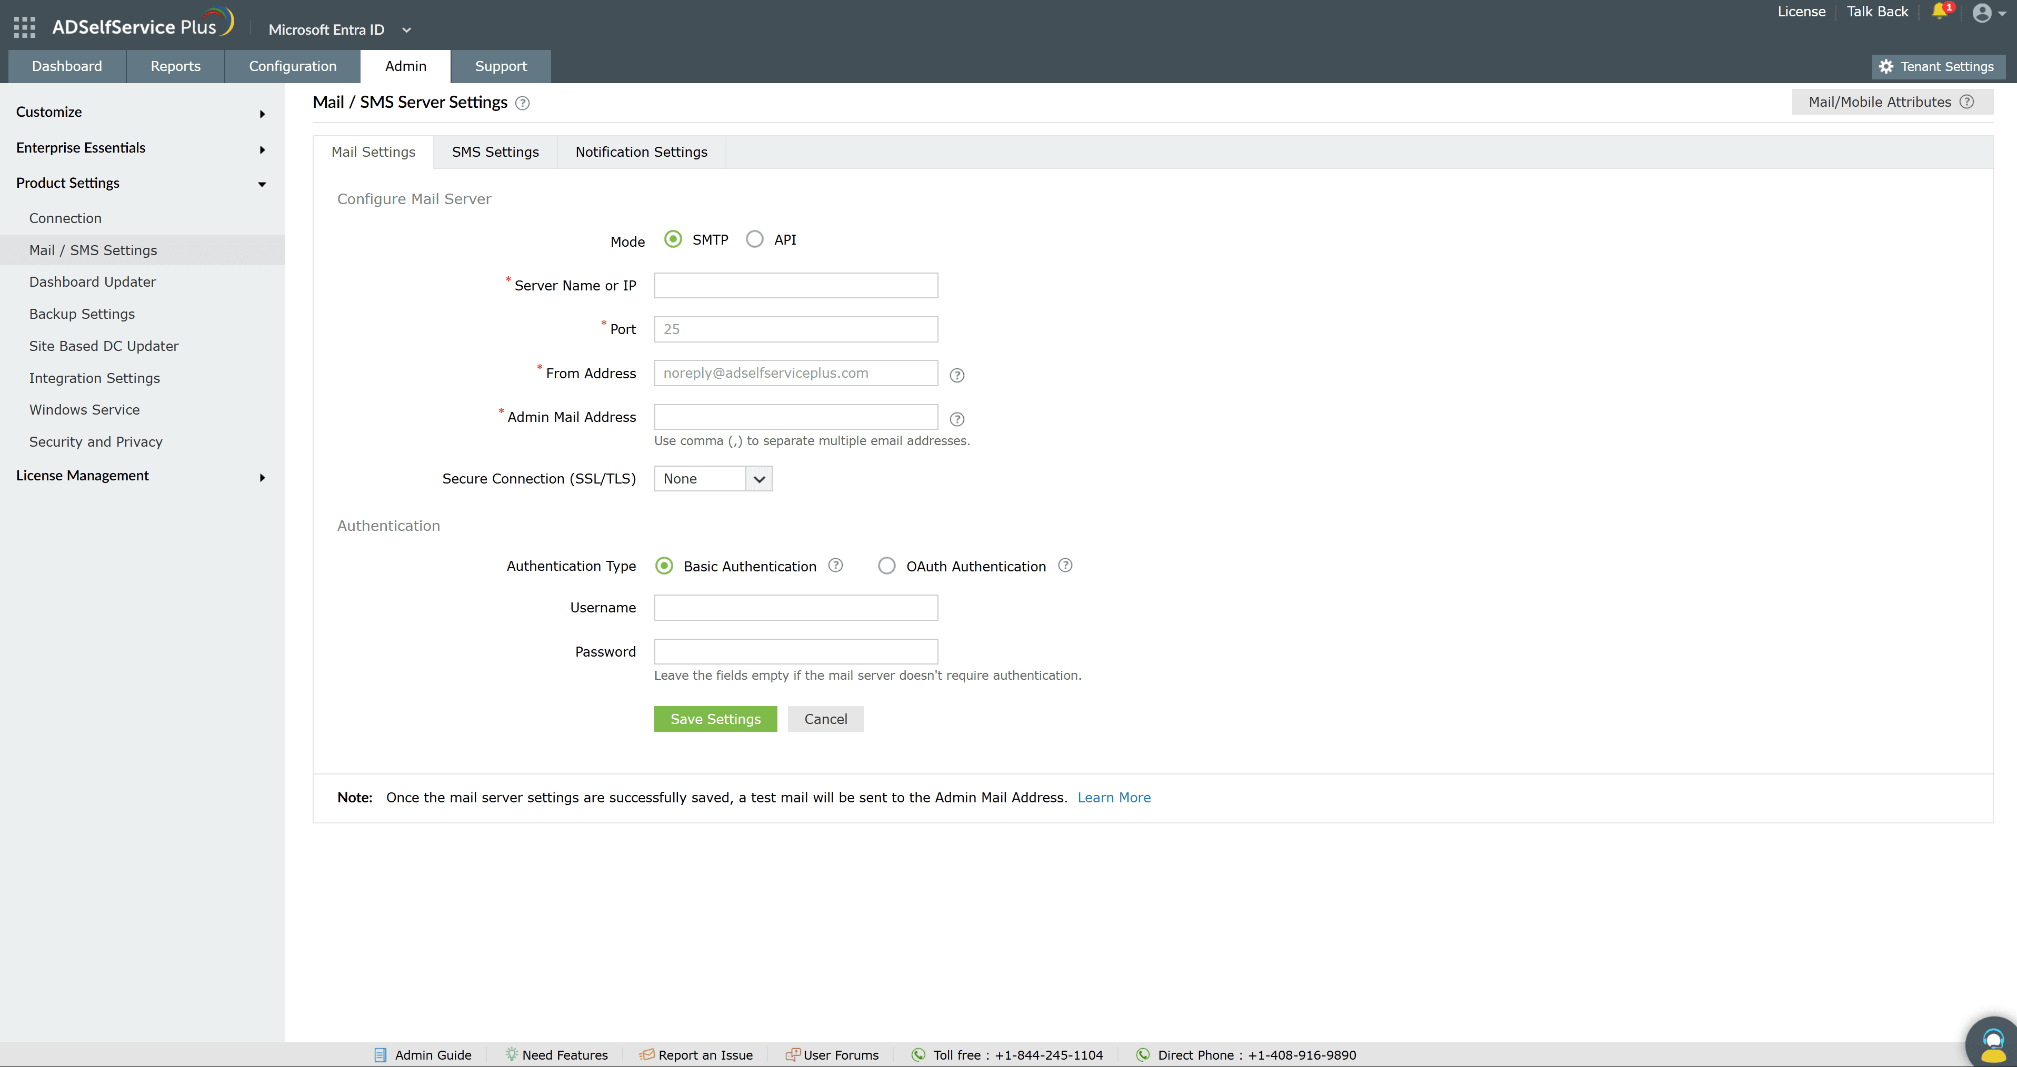
Task: Click the Need Features lightbulb icon
Action: point(511,1054)
